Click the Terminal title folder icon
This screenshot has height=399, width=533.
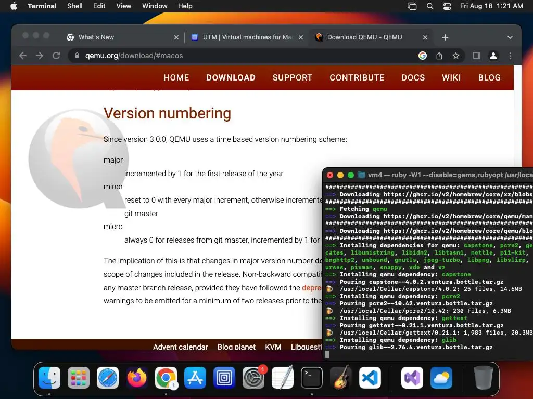pyautogui.click(x=361, y=175)
